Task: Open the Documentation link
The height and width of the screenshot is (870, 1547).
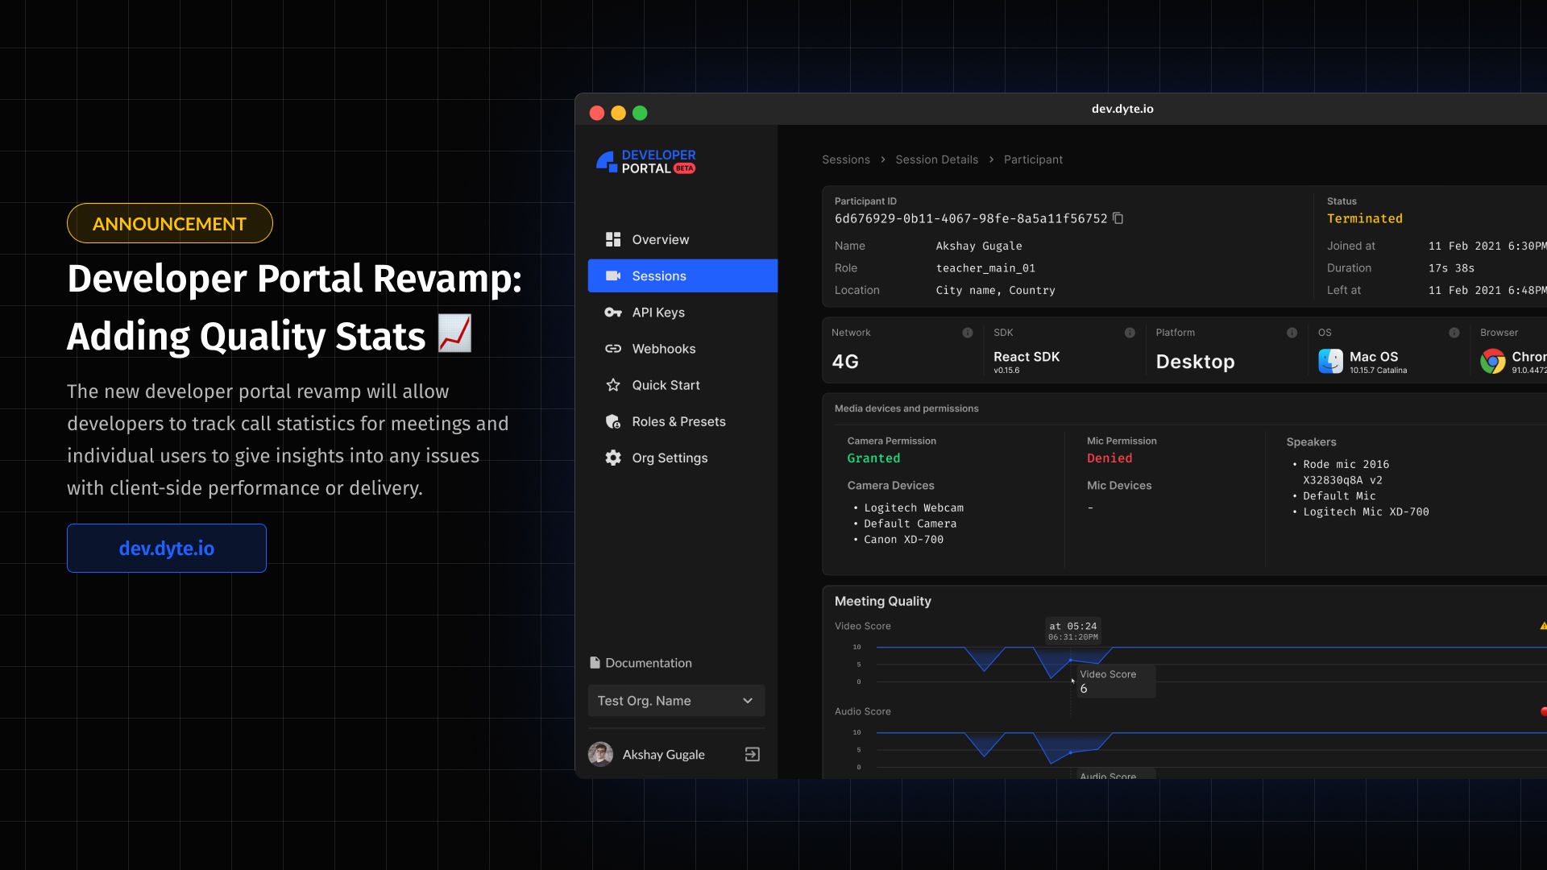Action: point(649,663)
